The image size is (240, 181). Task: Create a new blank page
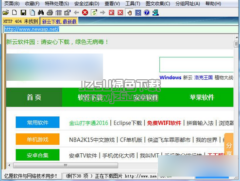coord(15,13)
